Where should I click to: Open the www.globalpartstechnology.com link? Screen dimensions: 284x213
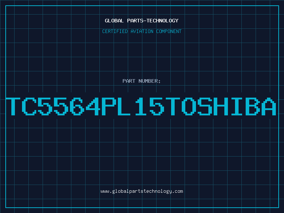(x=142, y=191)
